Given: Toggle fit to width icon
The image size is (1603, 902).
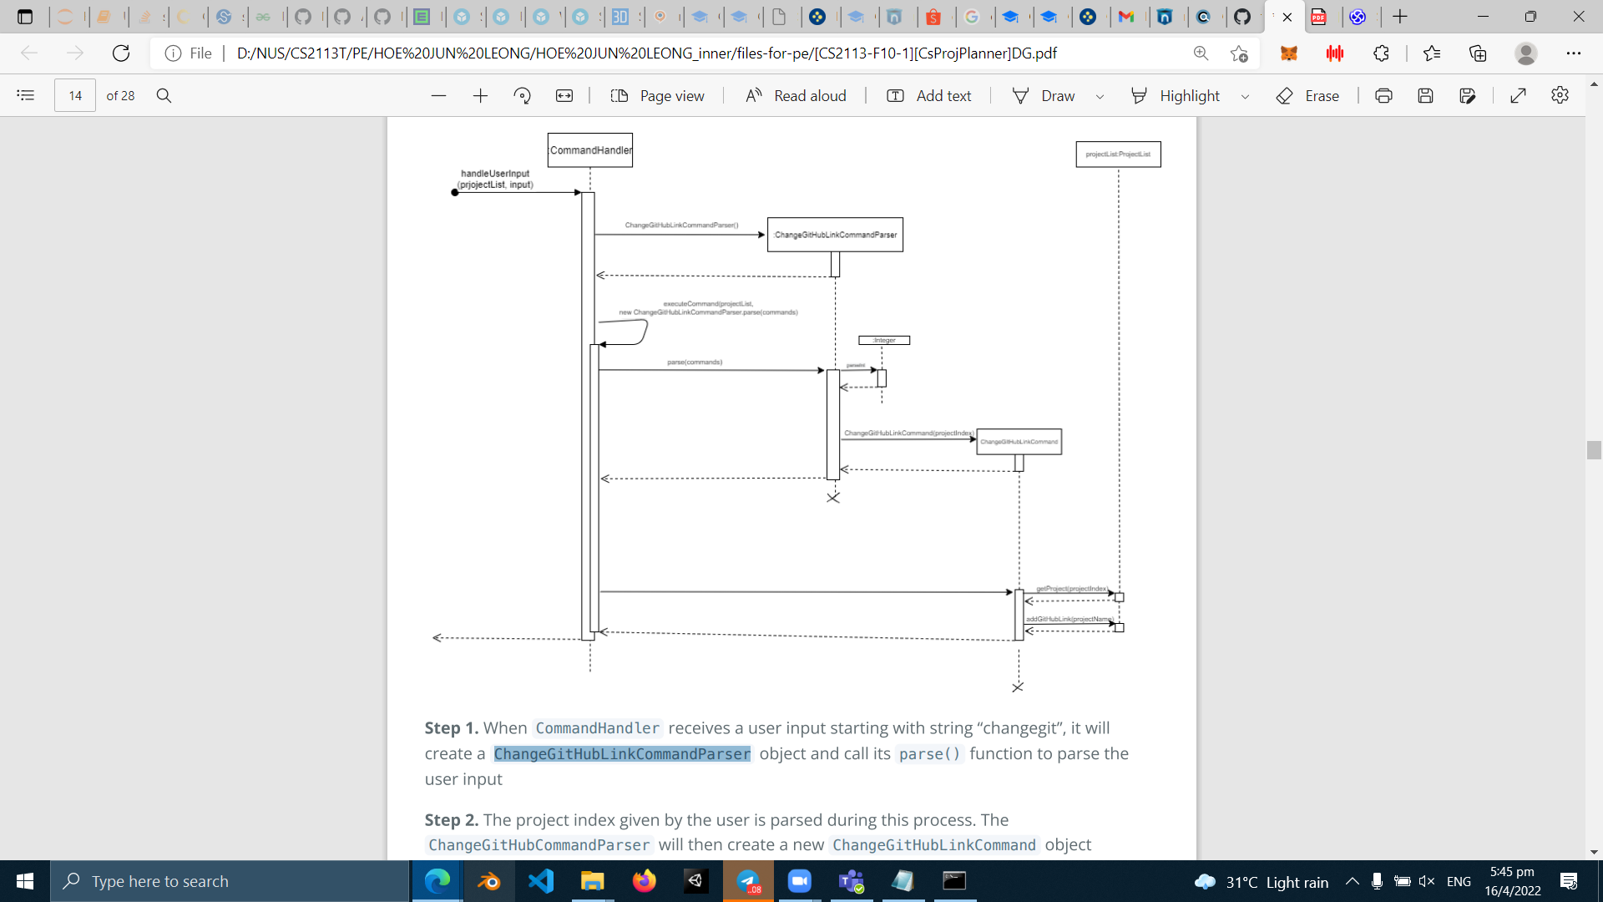Looking at the screenshot, I should [564, 95].
